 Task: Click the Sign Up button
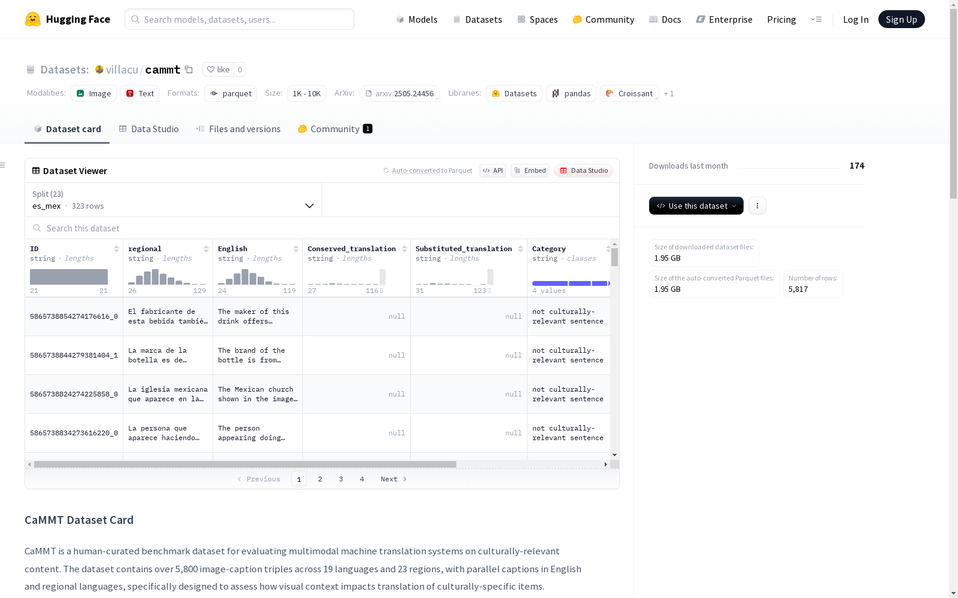click(x=902, y=19)
